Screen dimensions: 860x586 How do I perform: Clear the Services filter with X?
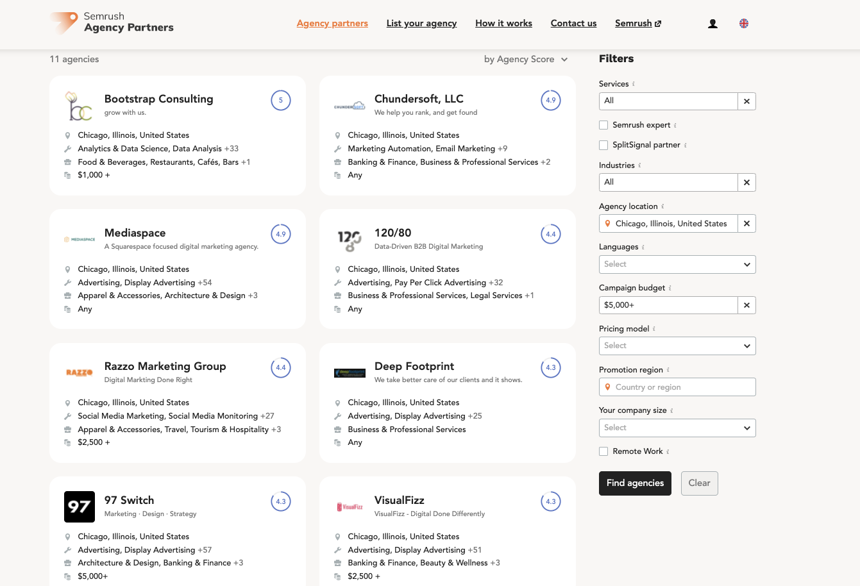(x=746, y=101)
